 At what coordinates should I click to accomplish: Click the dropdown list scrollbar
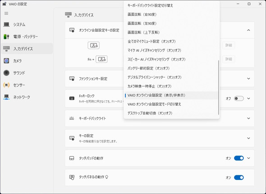pos(218,88)
